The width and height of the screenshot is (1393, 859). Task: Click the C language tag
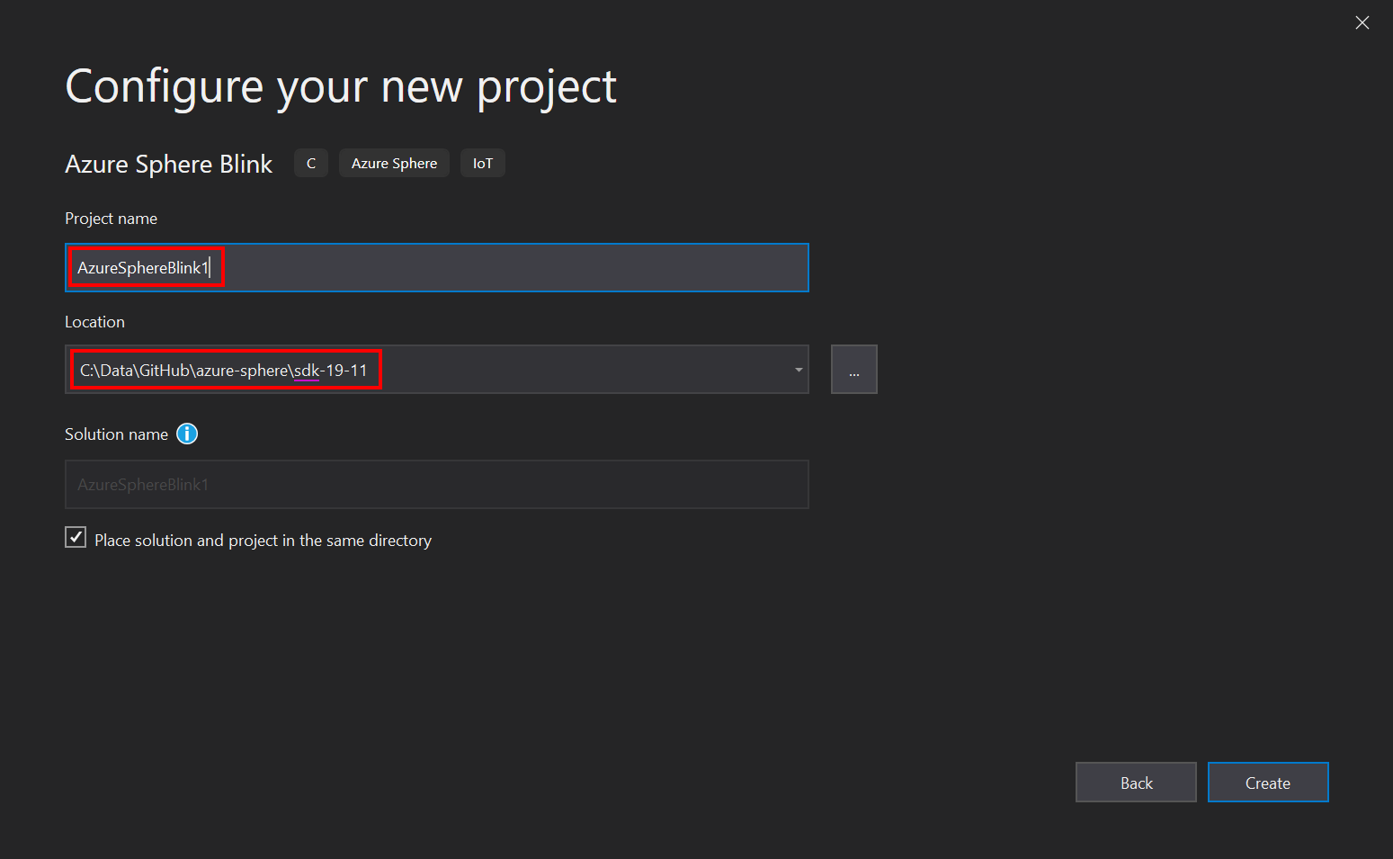click(311, 164)
